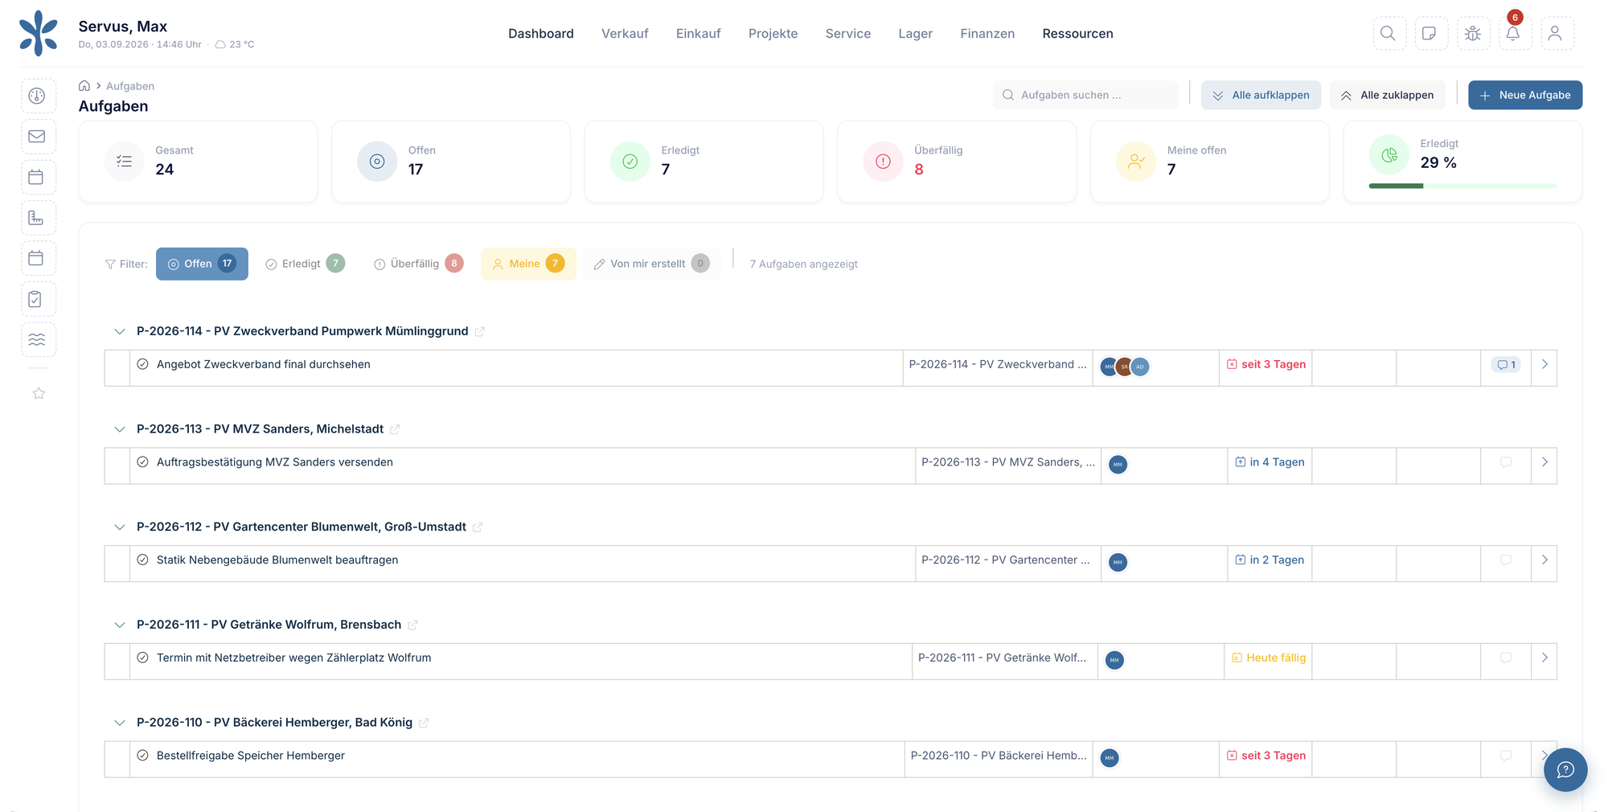Click the flower logo at top left
1608x812 pixels.
(x=39, y=34)
